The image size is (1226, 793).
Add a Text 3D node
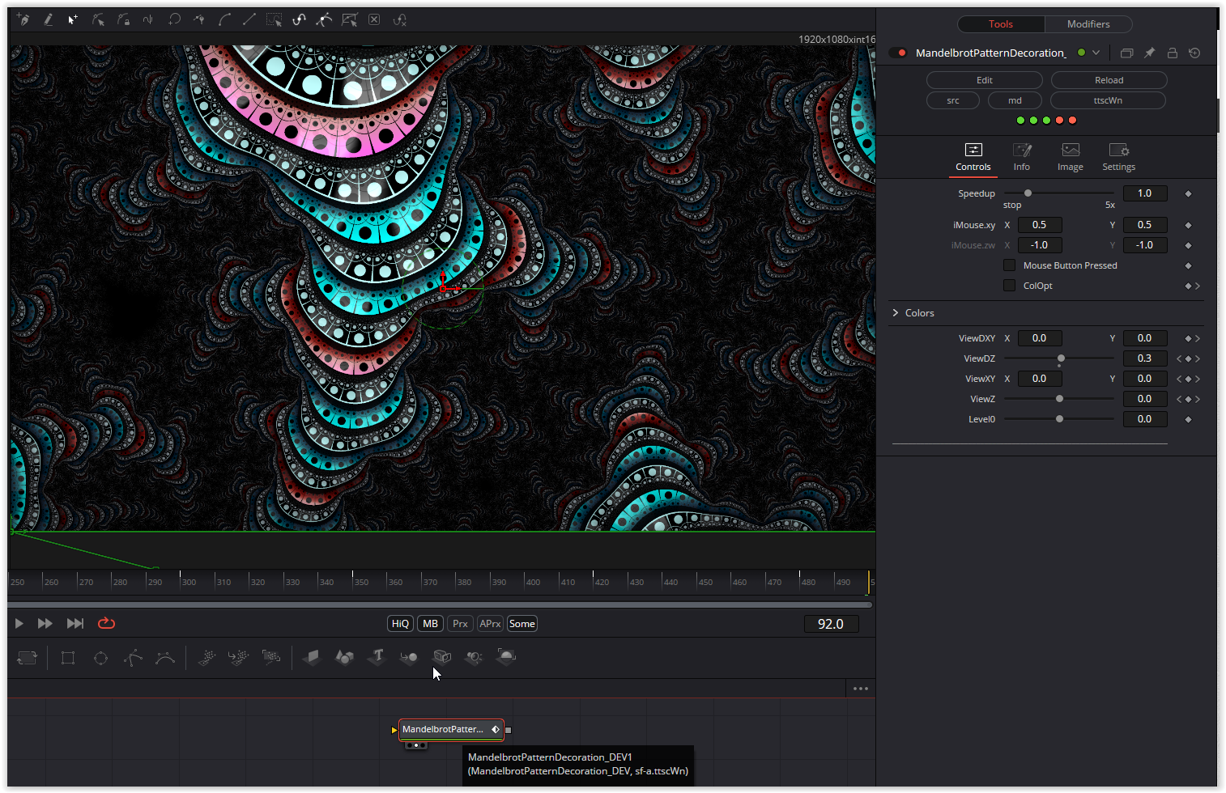[377, 657]
